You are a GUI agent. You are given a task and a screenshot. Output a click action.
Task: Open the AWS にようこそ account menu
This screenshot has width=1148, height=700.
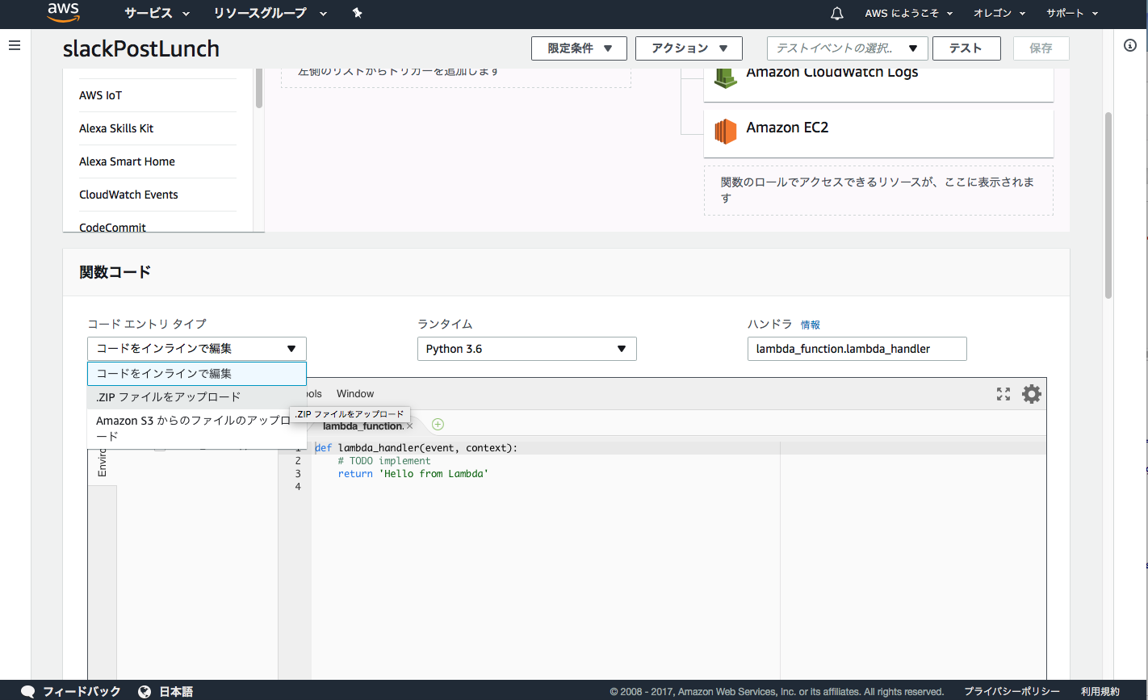coord(908,13)
